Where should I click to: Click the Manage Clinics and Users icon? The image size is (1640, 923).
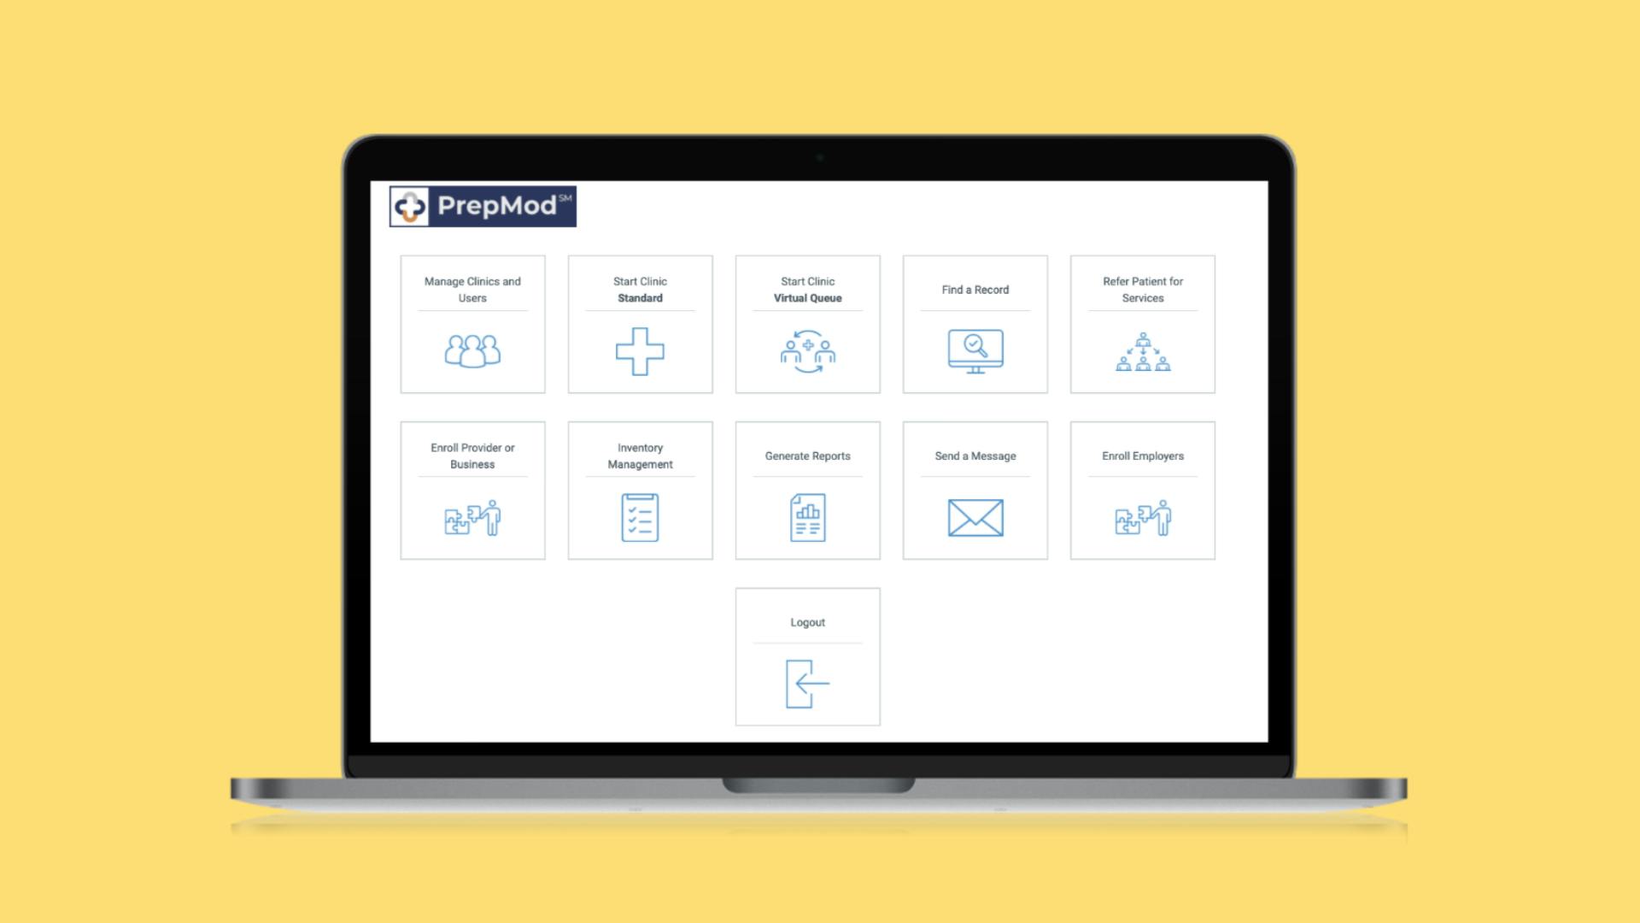click(x=473, y=348)
